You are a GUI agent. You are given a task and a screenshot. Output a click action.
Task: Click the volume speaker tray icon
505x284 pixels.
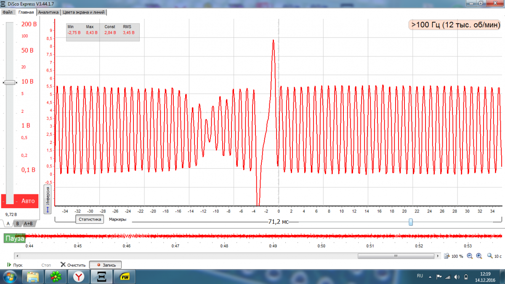[457, 277]
